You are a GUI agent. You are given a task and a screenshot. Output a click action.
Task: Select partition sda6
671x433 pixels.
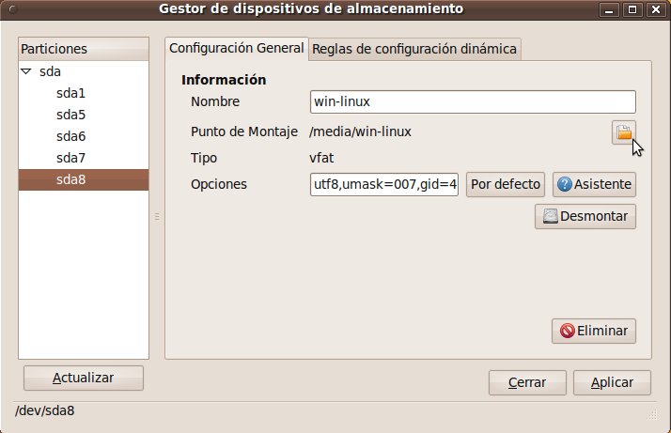pyautogui.click(x=84, y=136)
